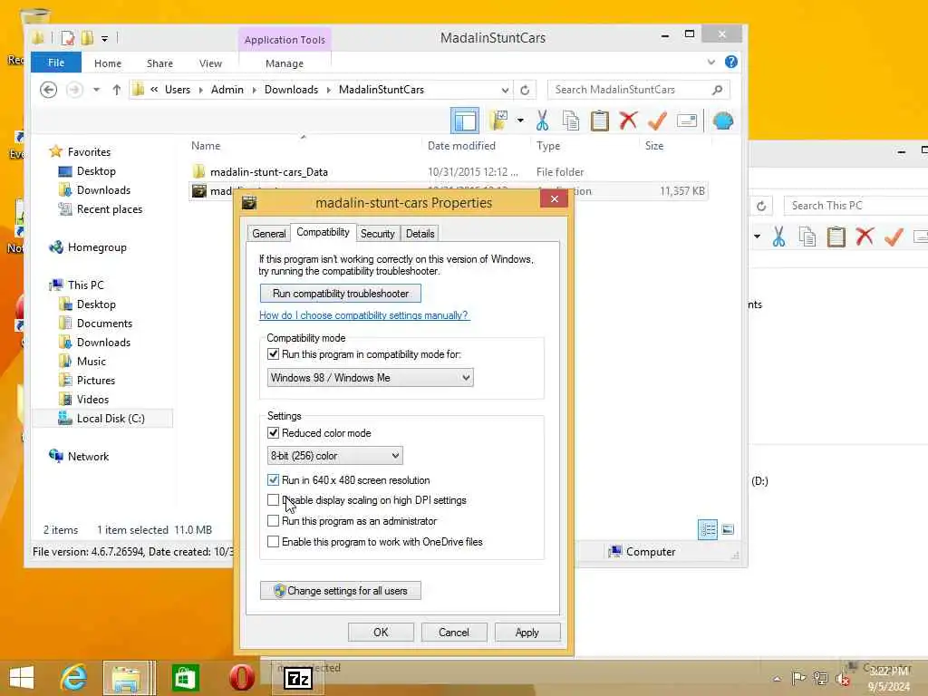
Task: Click the red X Delete icon in This PC window
Action: coord(865,237)
